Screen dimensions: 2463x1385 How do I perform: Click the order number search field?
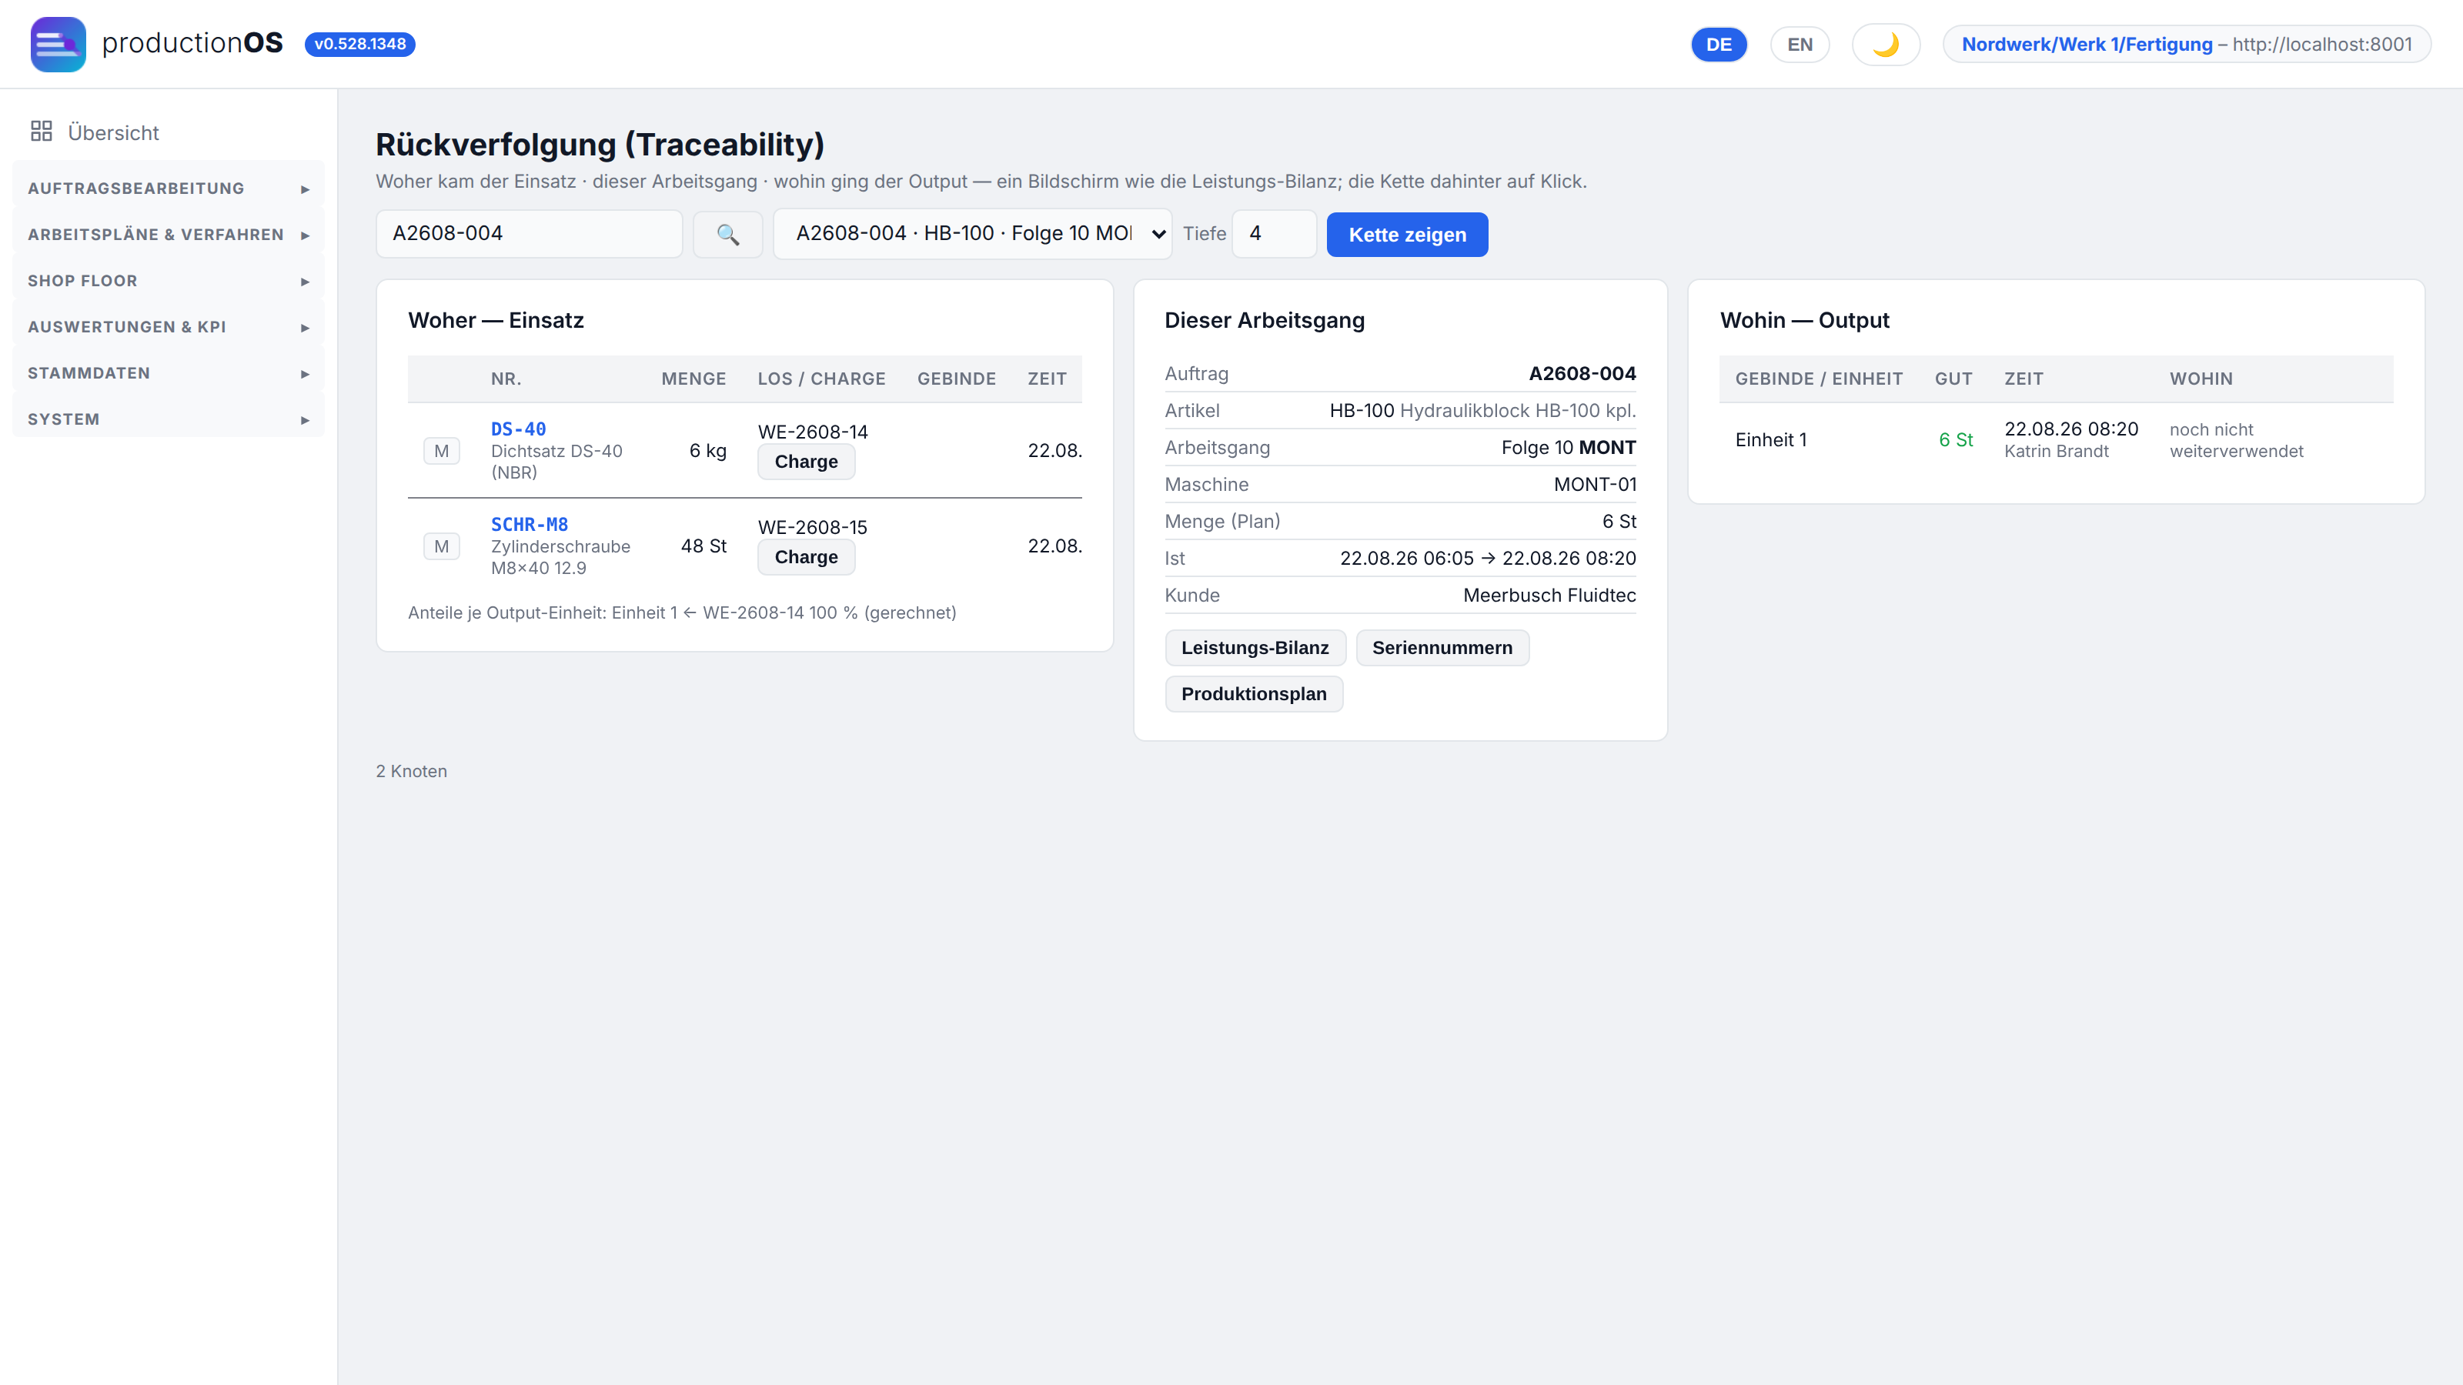529,234
